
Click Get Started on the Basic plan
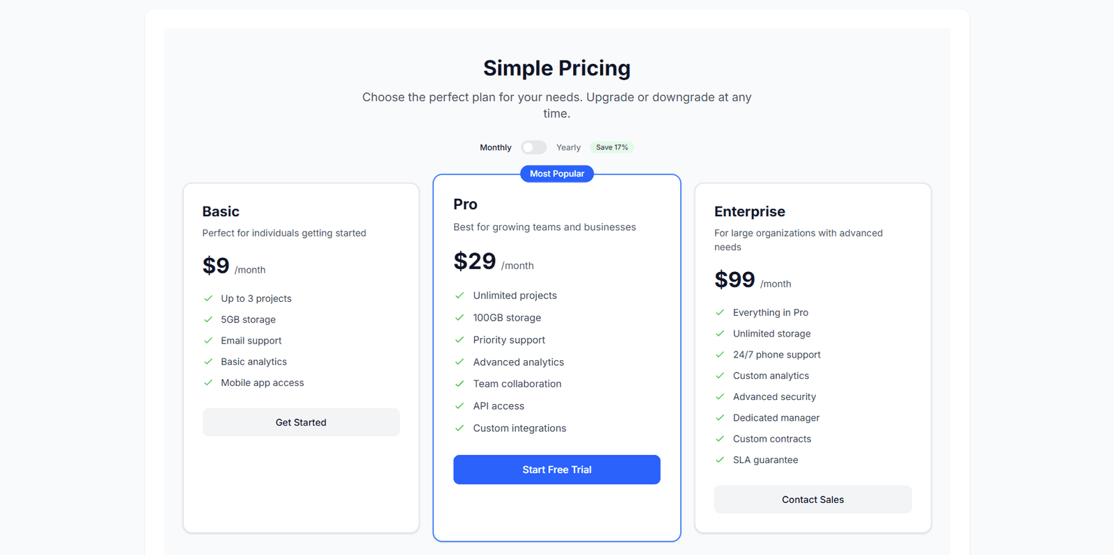pyautogui.click(x=301, y=422)
